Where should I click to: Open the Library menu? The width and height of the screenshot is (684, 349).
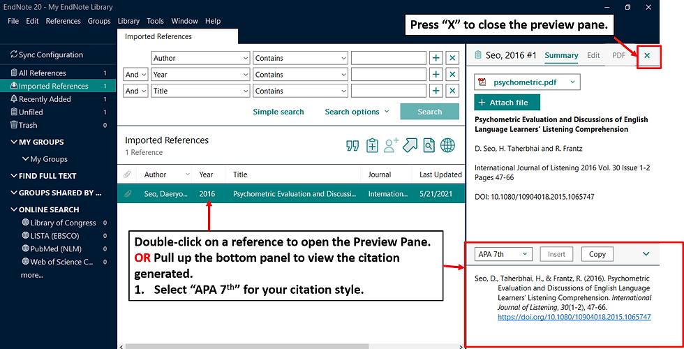click(x=128, y=21)
